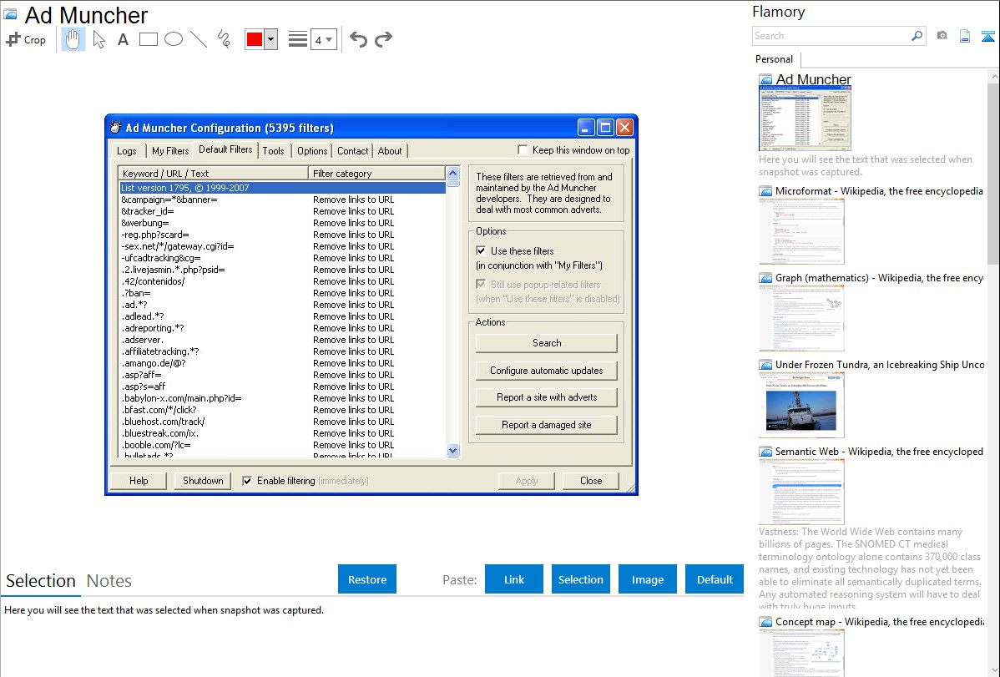Click Configure automatic updates

pyautogui.click(x=547, y=371)
